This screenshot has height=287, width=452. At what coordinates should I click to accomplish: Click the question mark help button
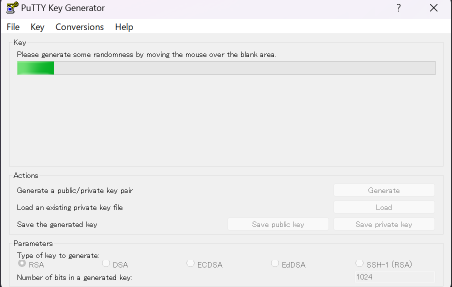tap(398, 8)
